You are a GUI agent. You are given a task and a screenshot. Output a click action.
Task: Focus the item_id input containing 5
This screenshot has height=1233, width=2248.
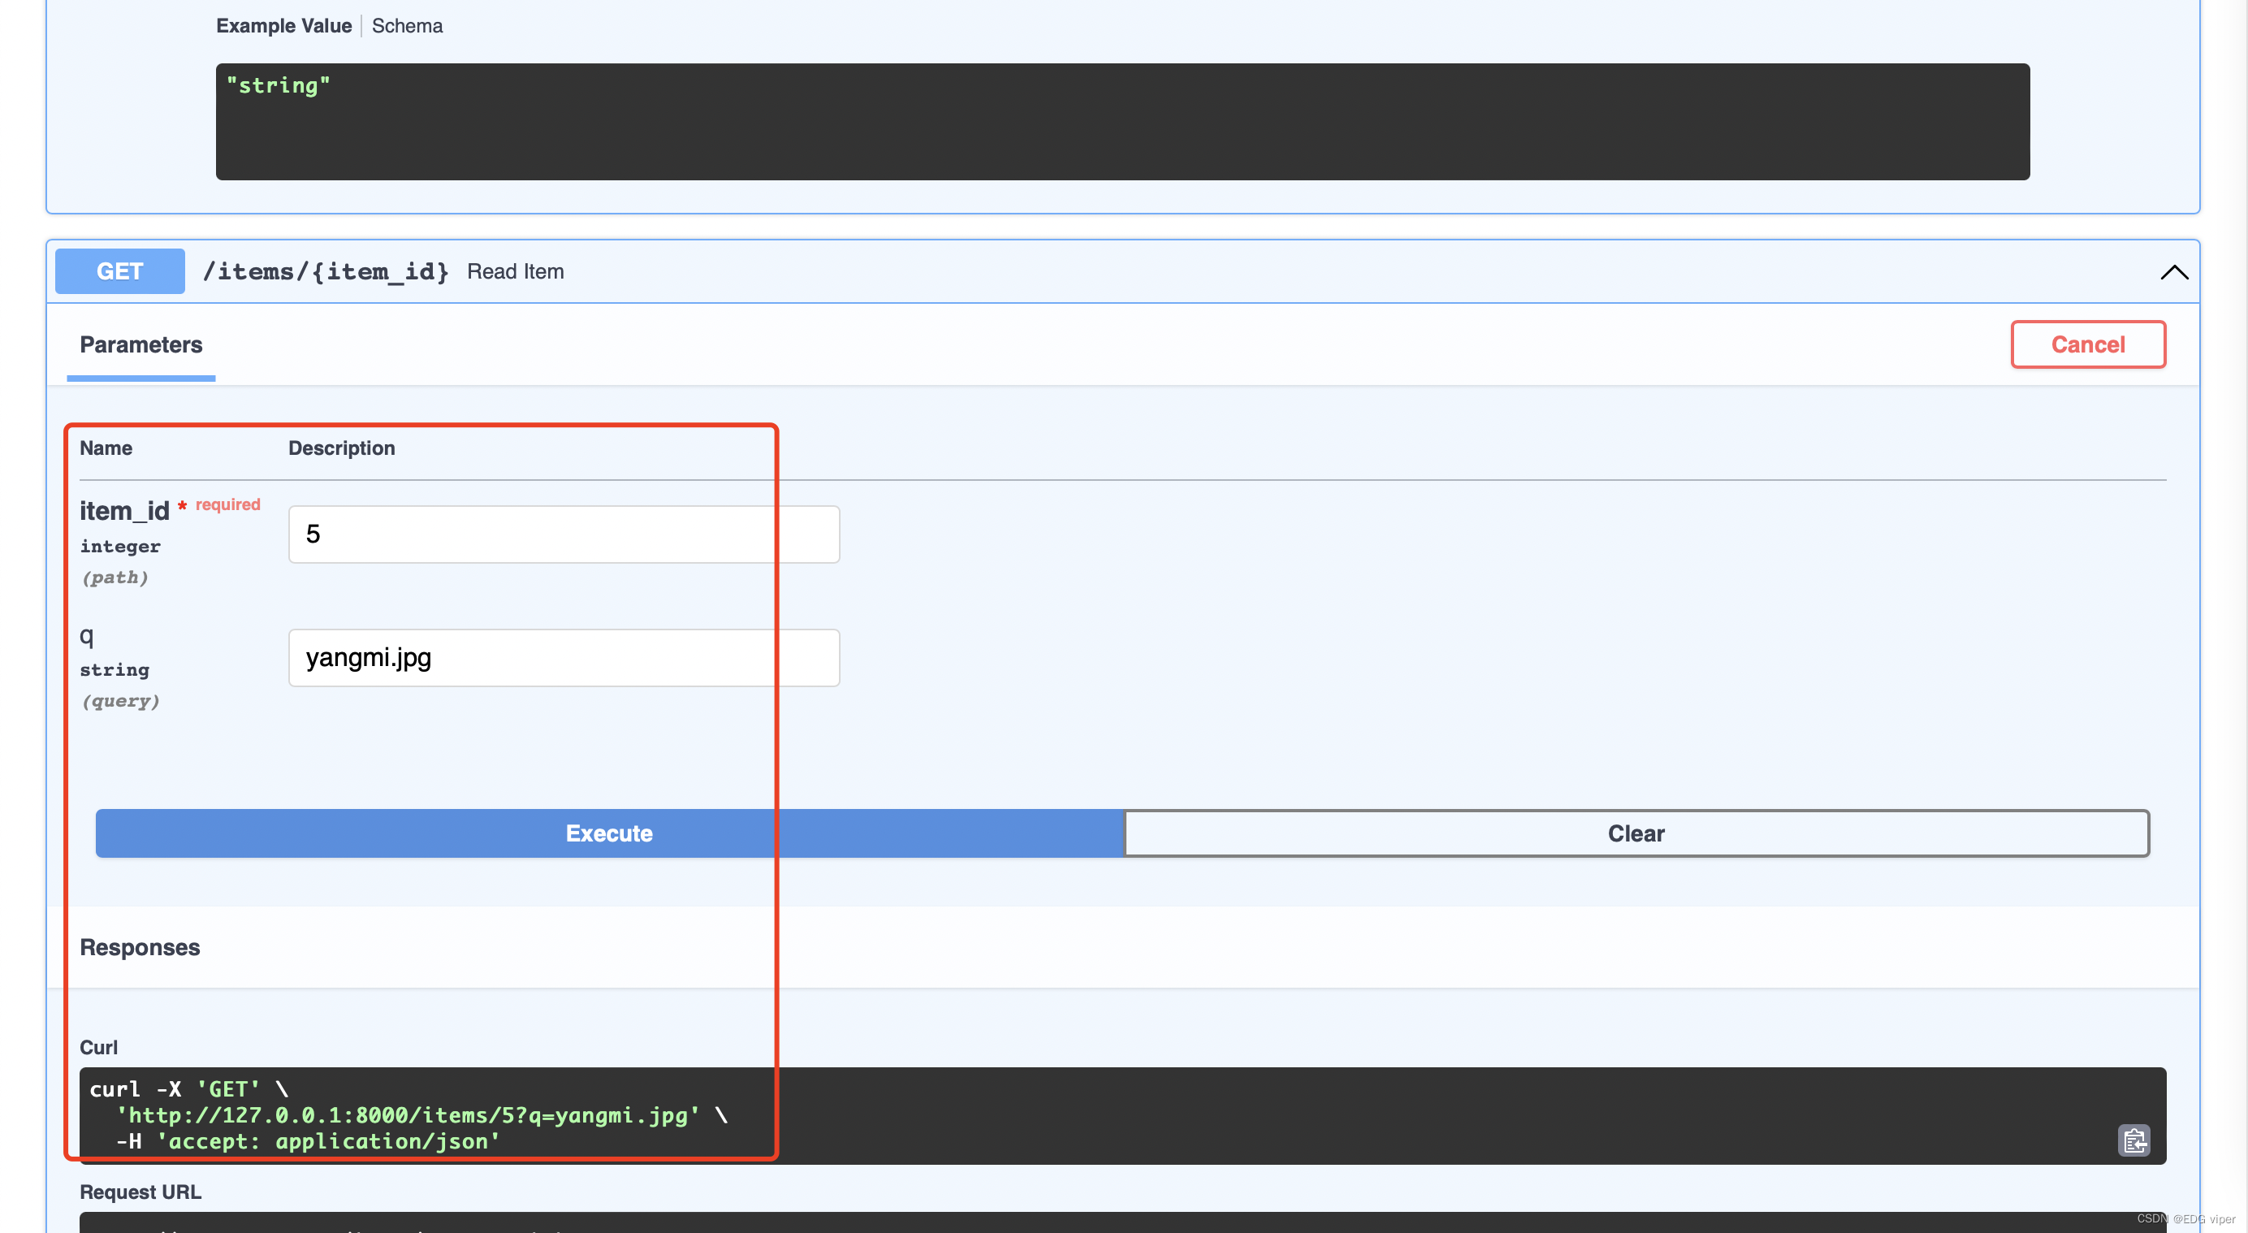tap(563, 534)
